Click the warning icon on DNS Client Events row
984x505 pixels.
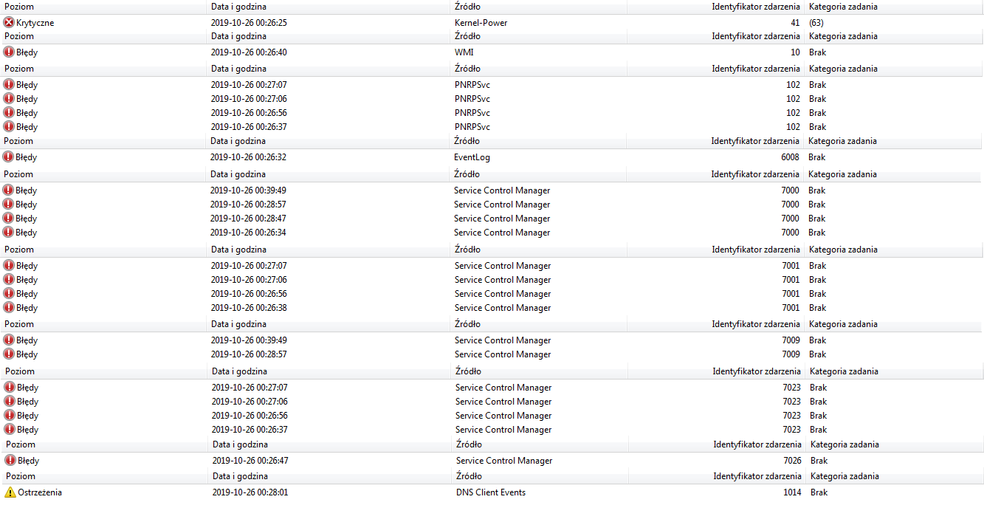(10, 492)
